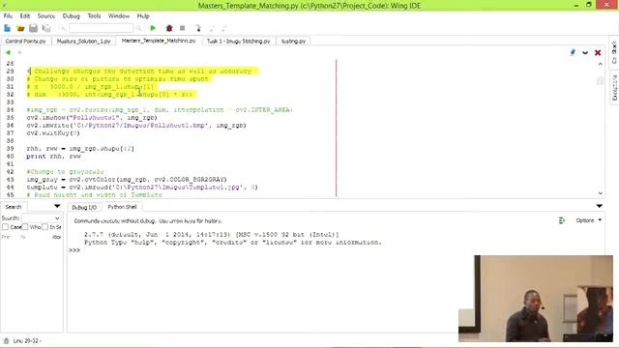Viewport: 619px width, 348px height.
Task: Click the bug icon in the status bar
Action: click(x=6, y=340)
